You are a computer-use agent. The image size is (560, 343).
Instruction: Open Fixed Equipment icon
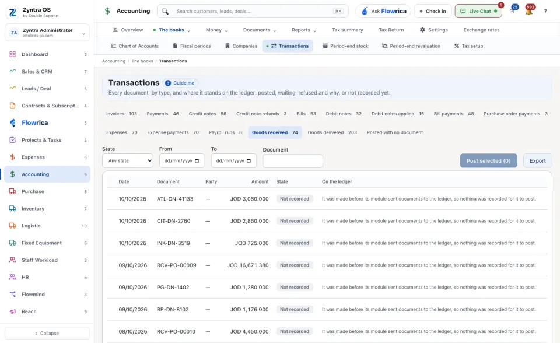pos(12,243)
